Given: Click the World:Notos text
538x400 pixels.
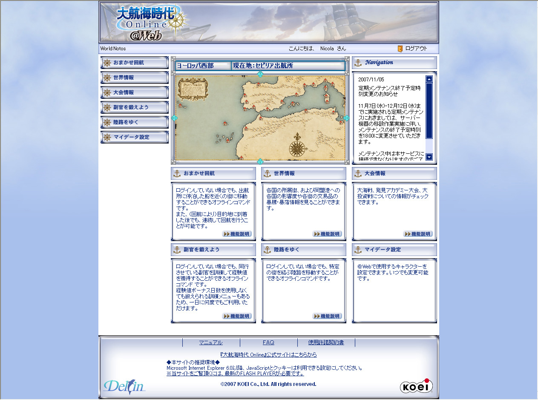Looking at the screenshot, I should pyautogui.click(x=113, y=49).
